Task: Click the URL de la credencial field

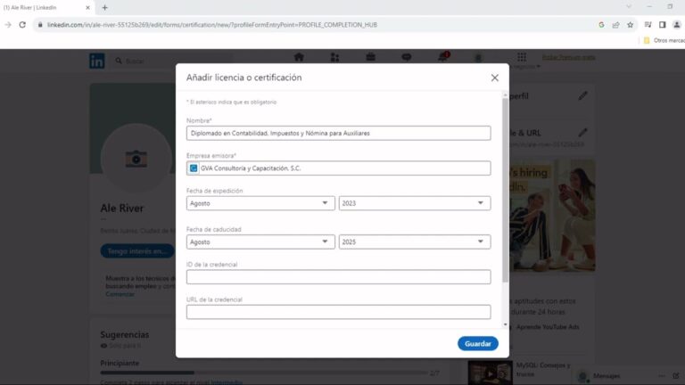Action: click(338, 312)
